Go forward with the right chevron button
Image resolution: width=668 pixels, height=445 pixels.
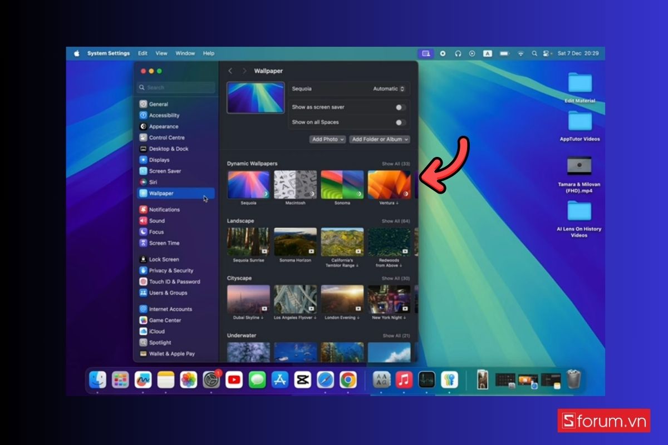point(244,71)
